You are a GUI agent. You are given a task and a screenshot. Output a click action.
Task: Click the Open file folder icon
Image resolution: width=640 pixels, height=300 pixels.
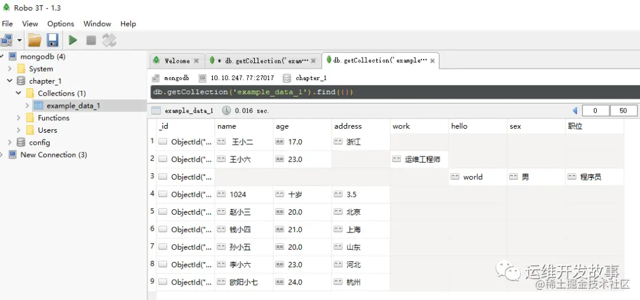(35, 40)
